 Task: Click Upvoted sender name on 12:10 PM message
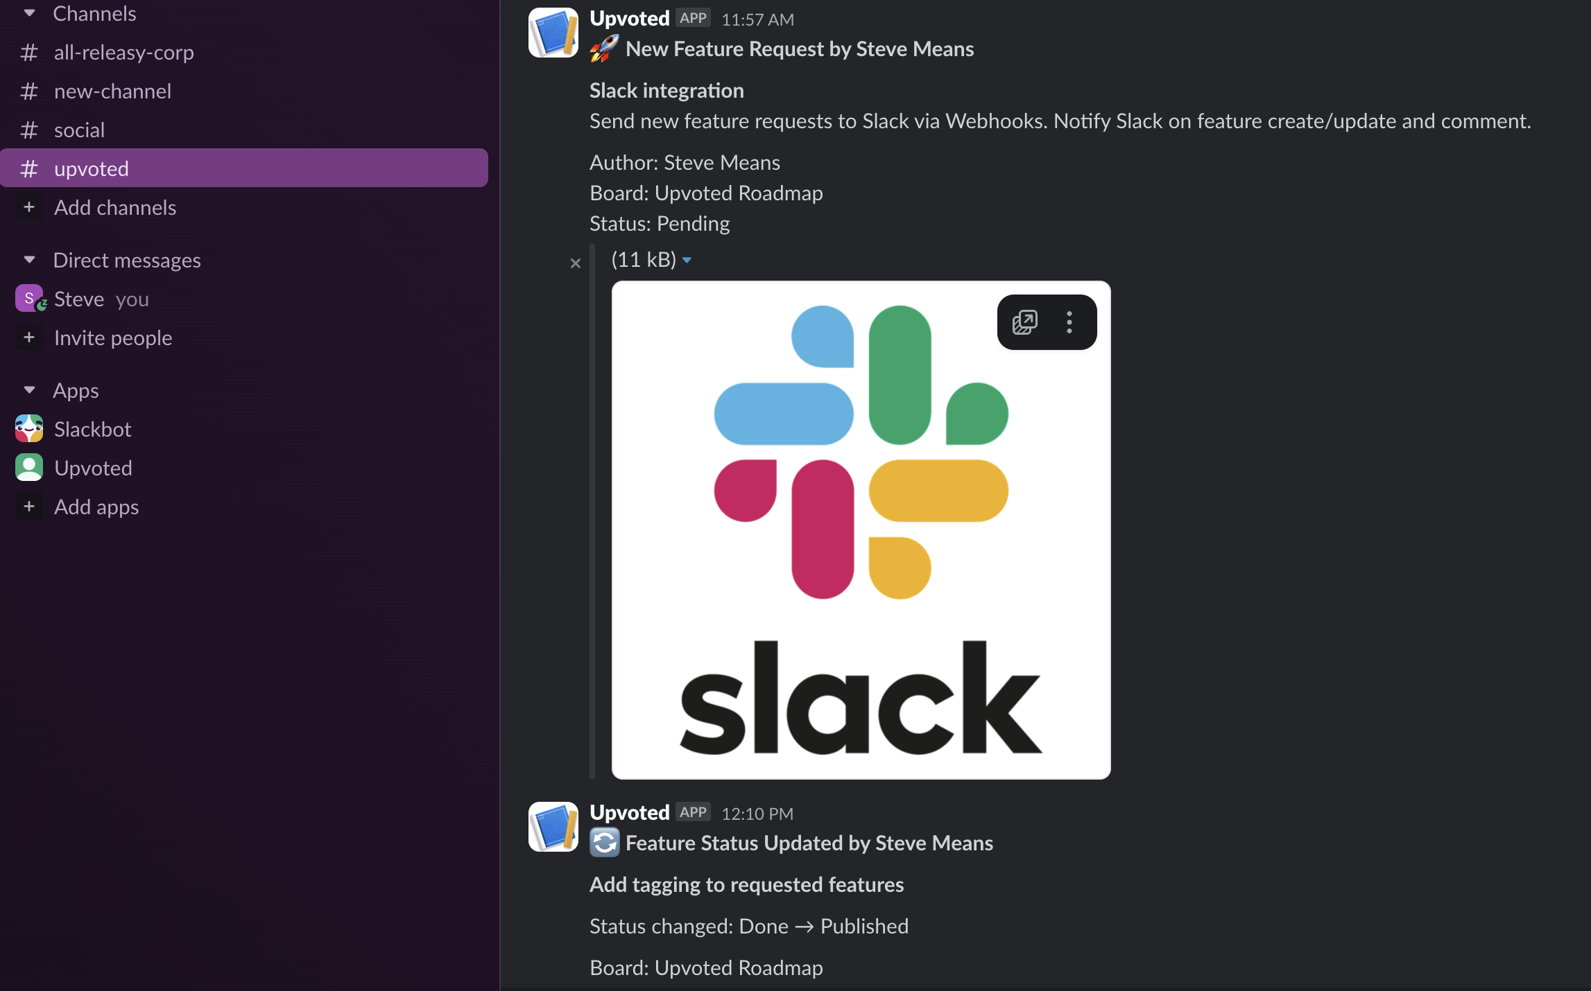pyautogui.click(x=629, y=812)
